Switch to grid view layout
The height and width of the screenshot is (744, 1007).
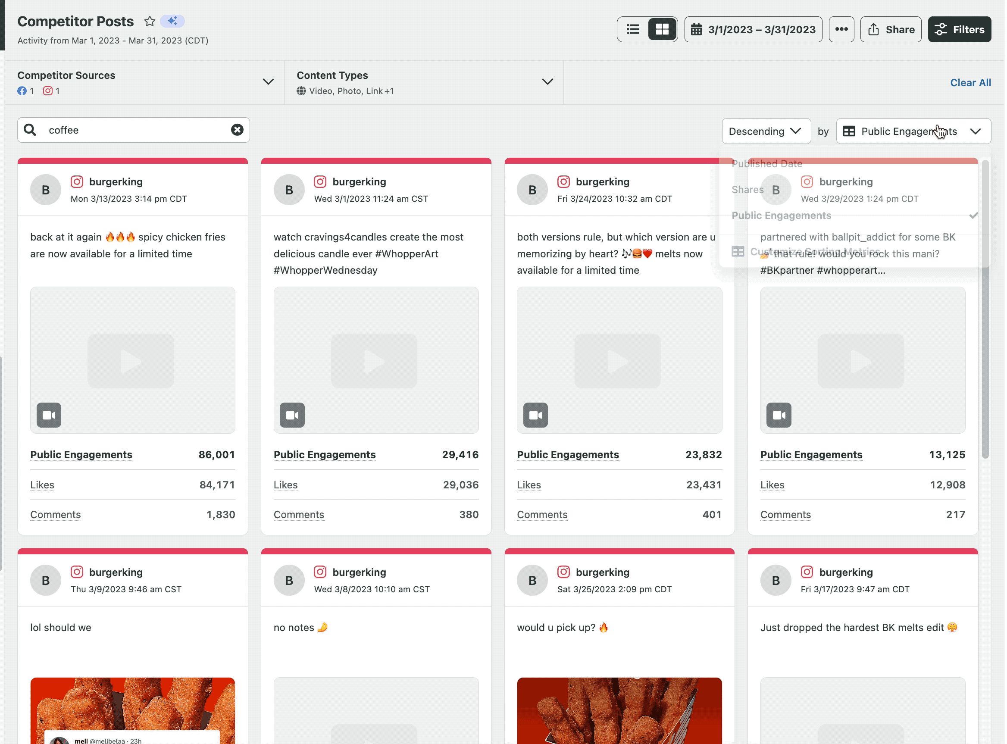point(662,29)
